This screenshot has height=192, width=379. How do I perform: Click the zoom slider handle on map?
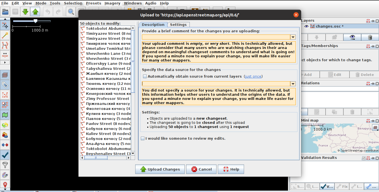pyautogui.click(x=35, y=21)
